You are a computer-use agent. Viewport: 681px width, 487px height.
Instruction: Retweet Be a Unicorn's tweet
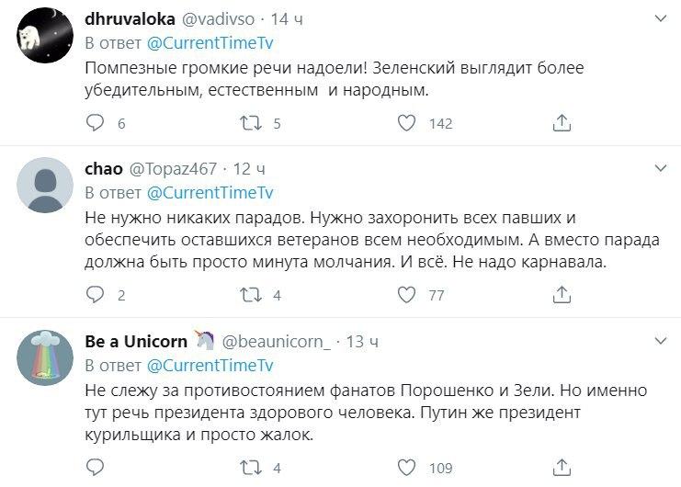click(x=251, y=468)
